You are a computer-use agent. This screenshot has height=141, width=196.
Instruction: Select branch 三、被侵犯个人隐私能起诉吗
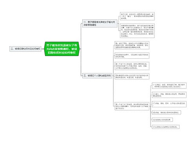coord(97,76)
